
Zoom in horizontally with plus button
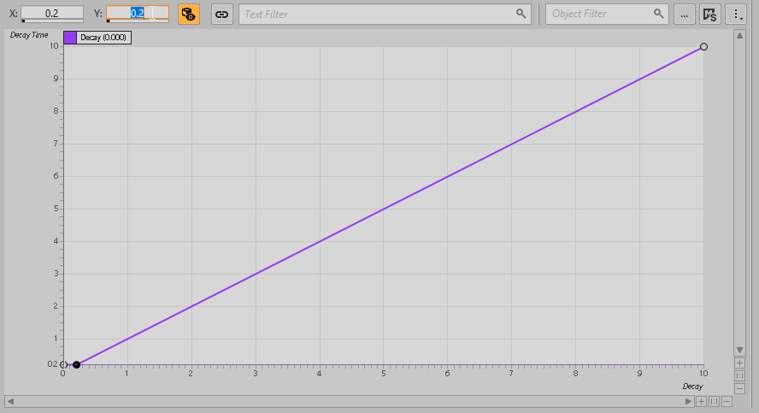pyautogui.click(x=701, y=401)
